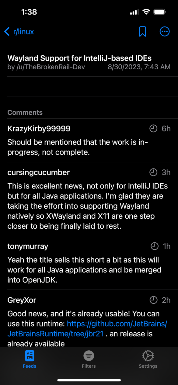The image size is (178, 385).
Task: Tap the clock icon on KrazyKirby99999's comment
Action: pyautogui.click(x=153, y=129)
